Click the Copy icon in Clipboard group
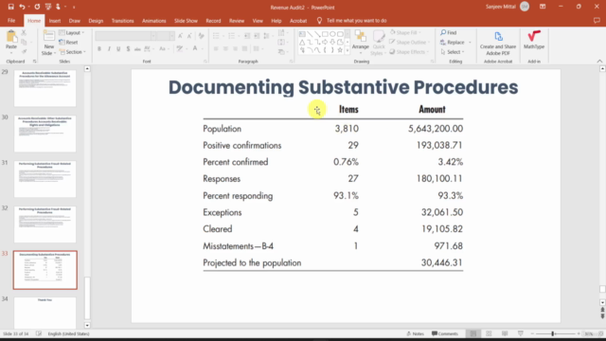The width and height of the screenshot is (606, 341). click(x=24, y=42)
